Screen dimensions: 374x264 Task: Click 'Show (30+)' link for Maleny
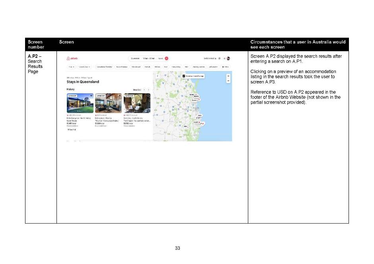pyautogui.click(x=137, y=90)
